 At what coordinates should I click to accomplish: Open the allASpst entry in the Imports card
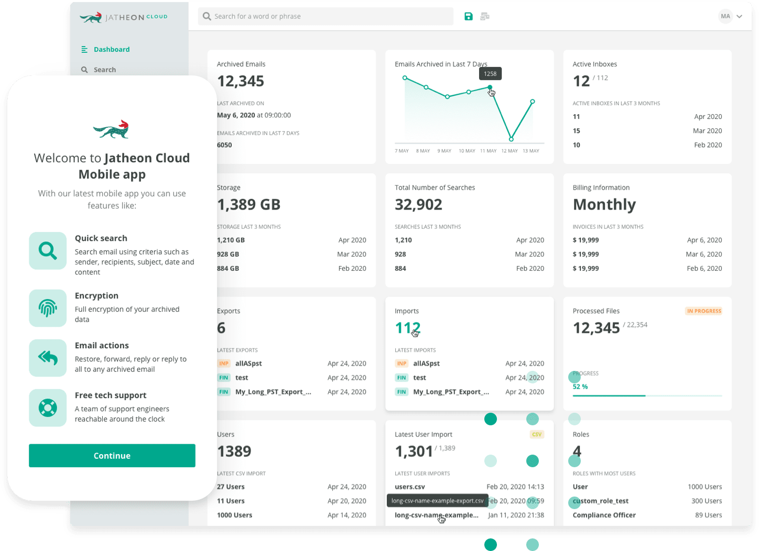pyautogui.click(x=427, y=363)
